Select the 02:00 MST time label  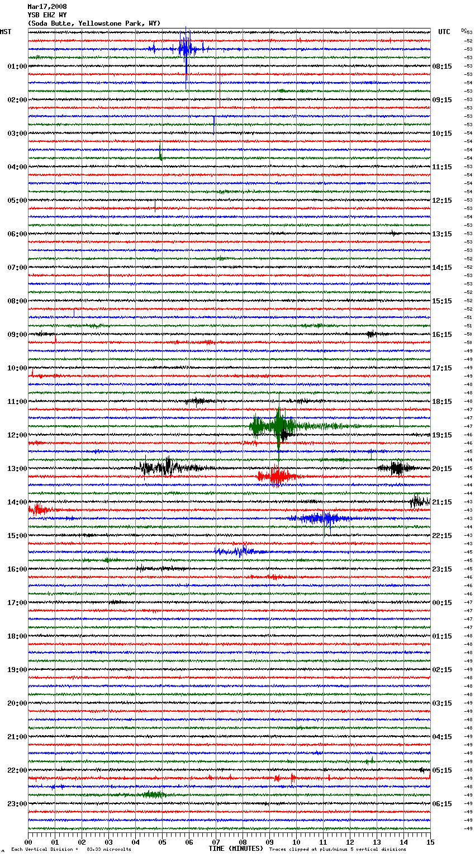point(17,100)
